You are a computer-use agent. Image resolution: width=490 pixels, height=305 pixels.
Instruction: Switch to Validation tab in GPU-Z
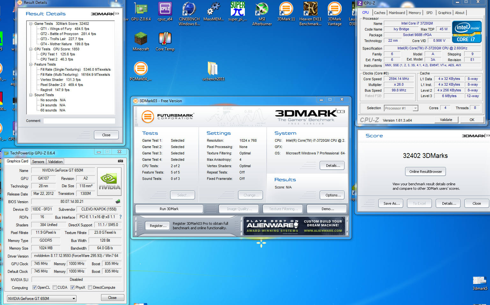pyautogui.click(x=55, y=162)
